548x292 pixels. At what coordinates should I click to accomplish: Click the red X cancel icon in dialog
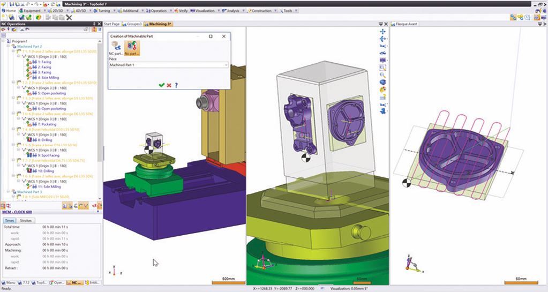click(169, 85)
